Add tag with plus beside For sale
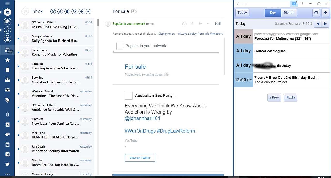This screenshot has height=178, width=331. tap(134, 11)
